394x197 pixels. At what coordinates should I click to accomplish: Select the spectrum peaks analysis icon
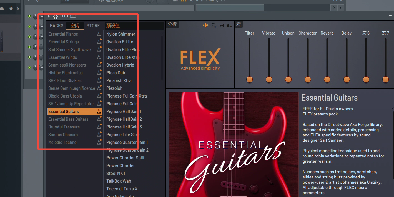point(229,25)
